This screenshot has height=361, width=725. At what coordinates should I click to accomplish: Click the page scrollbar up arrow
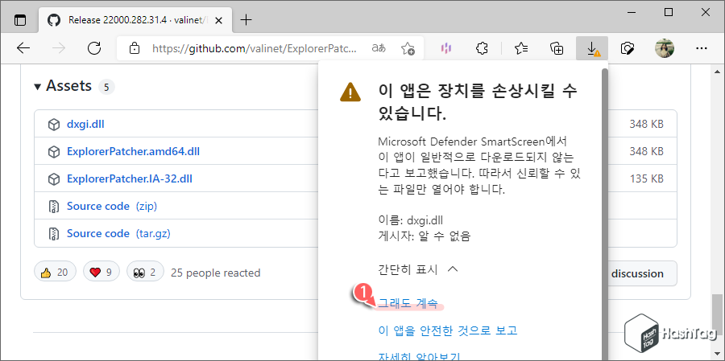(x=716, y=71)
